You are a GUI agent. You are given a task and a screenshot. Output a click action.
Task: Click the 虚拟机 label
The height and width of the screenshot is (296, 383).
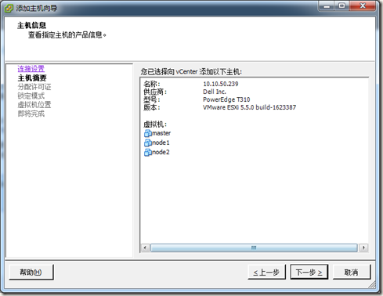click(155, 124)
